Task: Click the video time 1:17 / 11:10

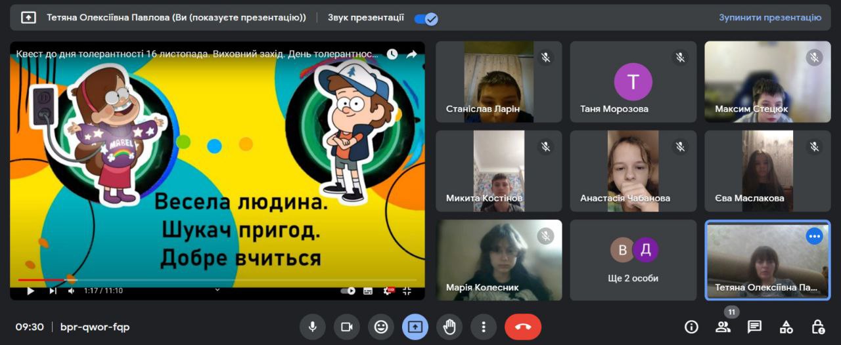Action: pyautogui.click(x=103, y=291)
